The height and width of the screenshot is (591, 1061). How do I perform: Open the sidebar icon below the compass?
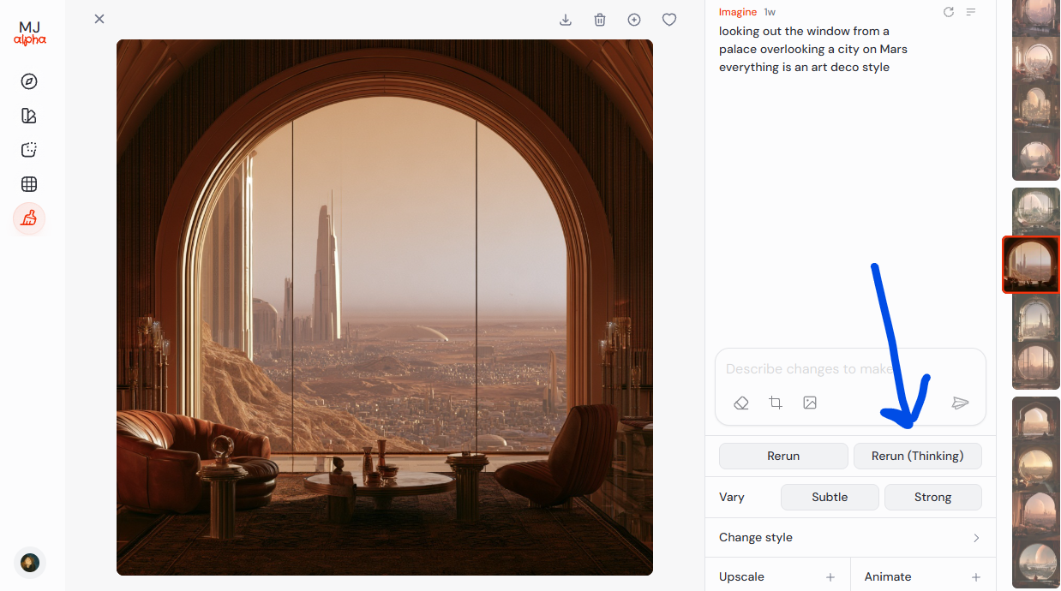click(x=29, y=116)
